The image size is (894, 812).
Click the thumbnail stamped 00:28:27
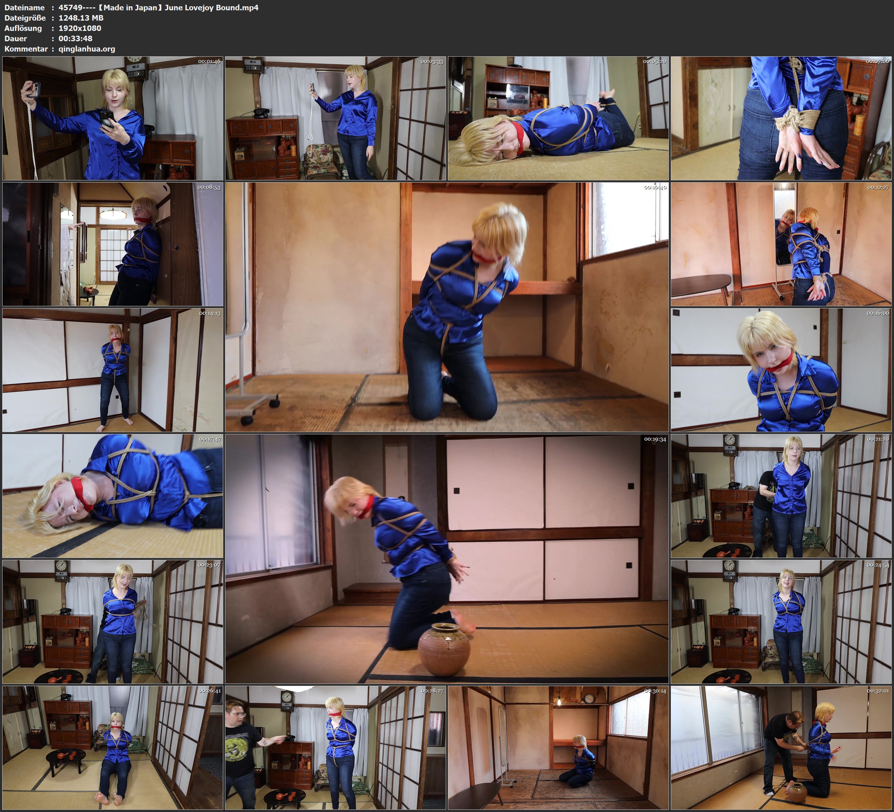(335, 747)
